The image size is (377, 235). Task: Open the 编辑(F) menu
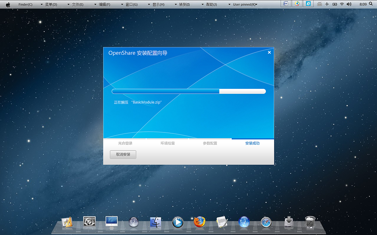point(104,4)
